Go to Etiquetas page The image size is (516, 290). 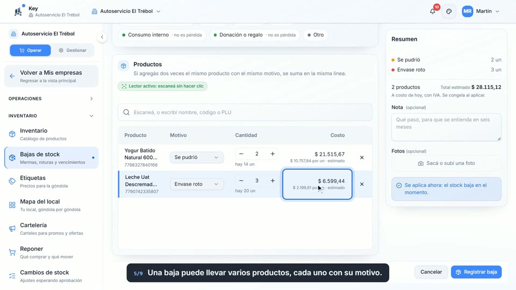(x=52, y=182)
